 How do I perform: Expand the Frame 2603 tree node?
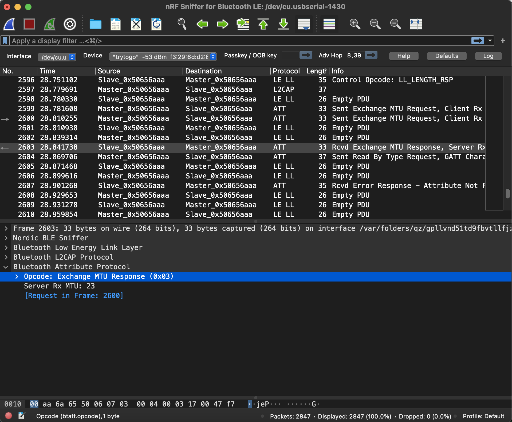(6, 228)
